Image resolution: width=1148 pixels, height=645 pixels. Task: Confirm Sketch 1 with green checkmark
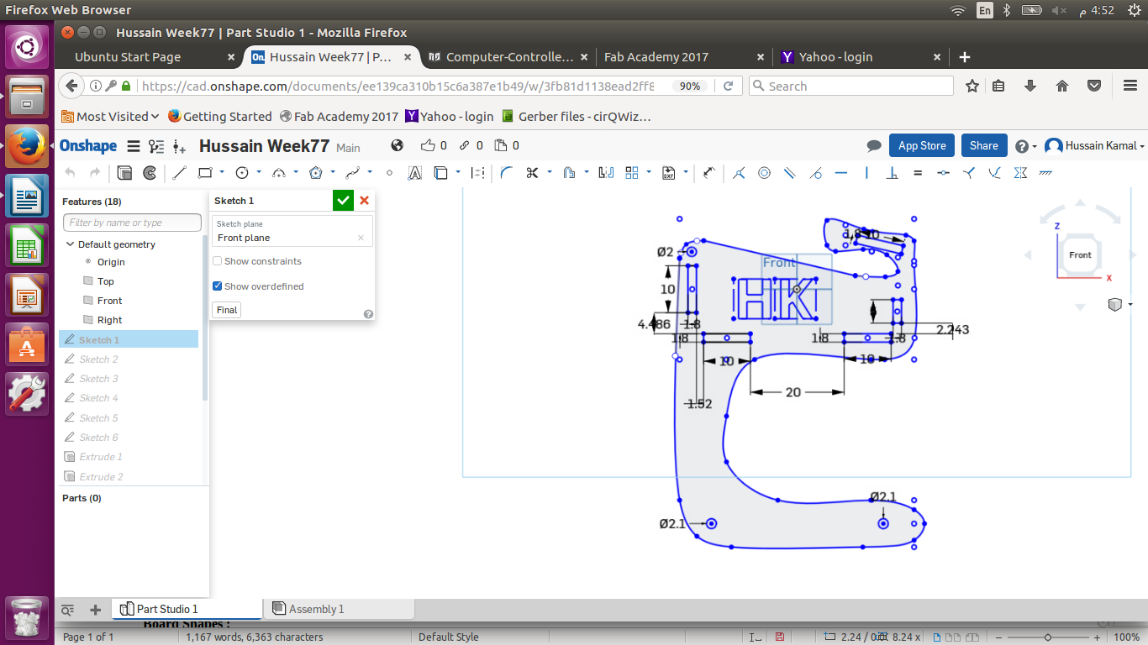(x=343, y=201)
